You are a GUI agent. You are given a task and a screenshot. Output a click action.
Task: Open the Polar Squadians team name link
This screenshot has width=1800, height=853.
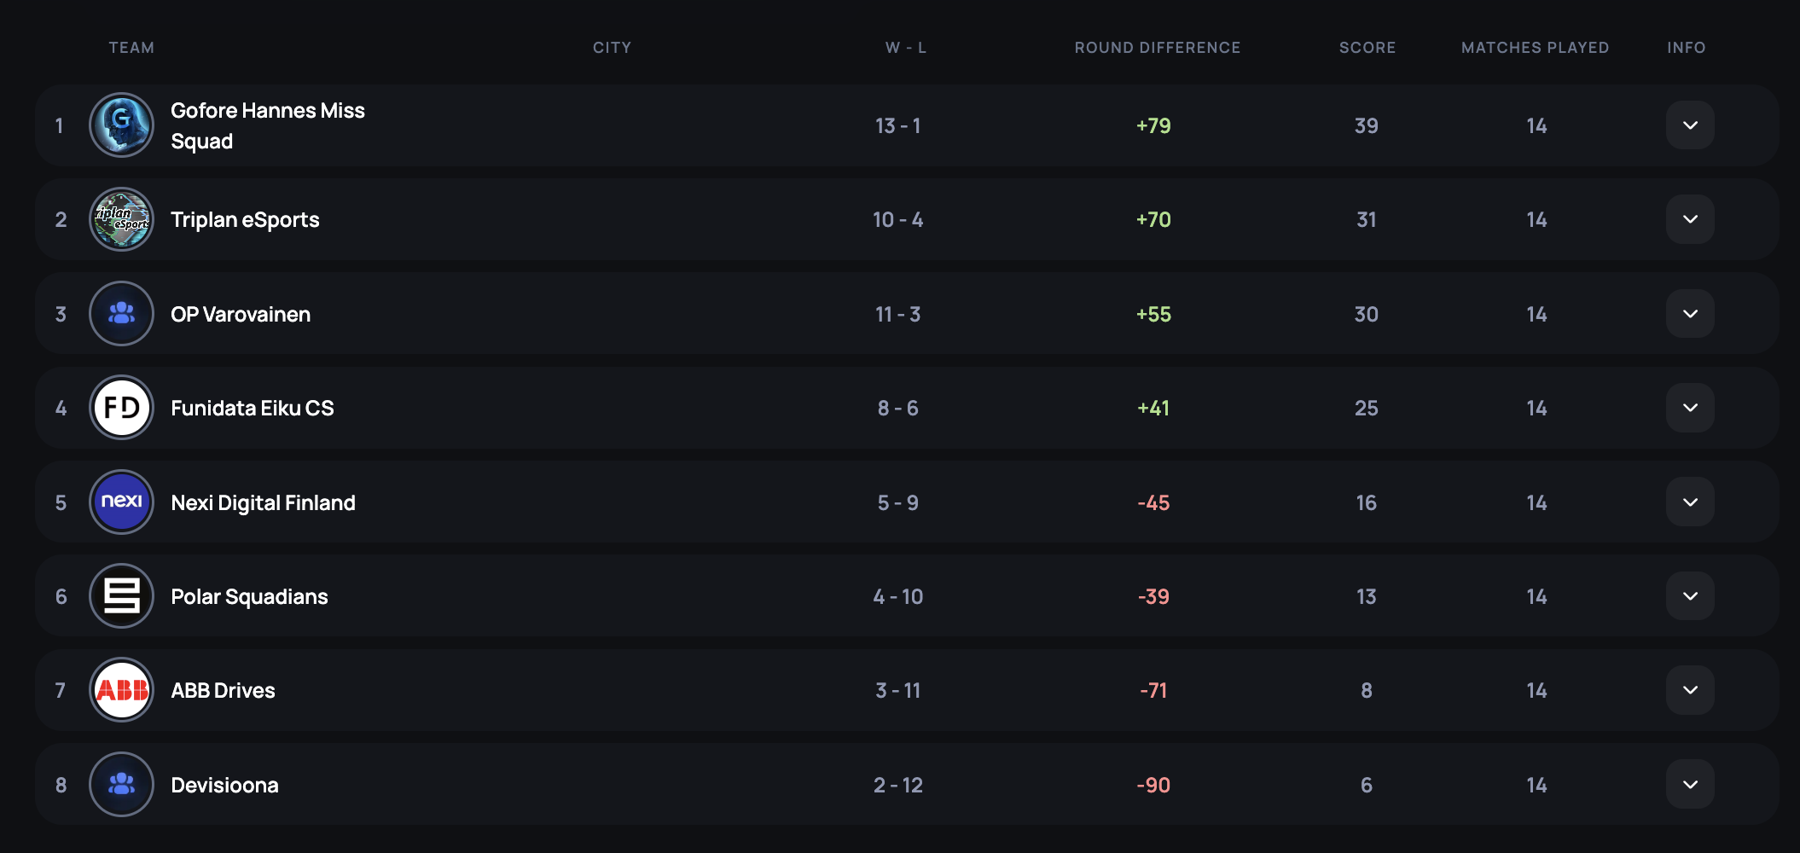pyautogui.click(x=249, y=597)
